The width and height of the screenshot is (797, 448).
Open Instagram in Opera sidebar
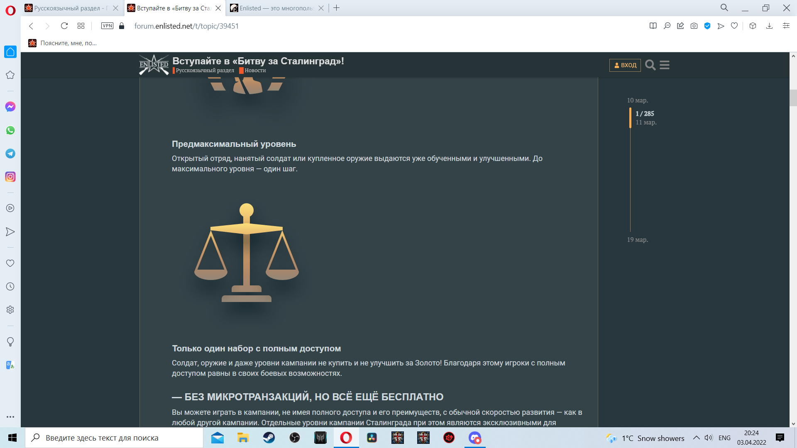[10, 177]
